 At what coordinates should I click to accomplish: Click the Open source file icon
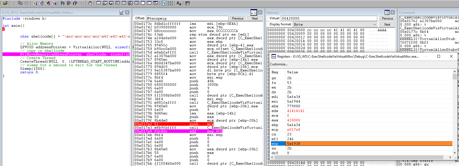point(5,3)
